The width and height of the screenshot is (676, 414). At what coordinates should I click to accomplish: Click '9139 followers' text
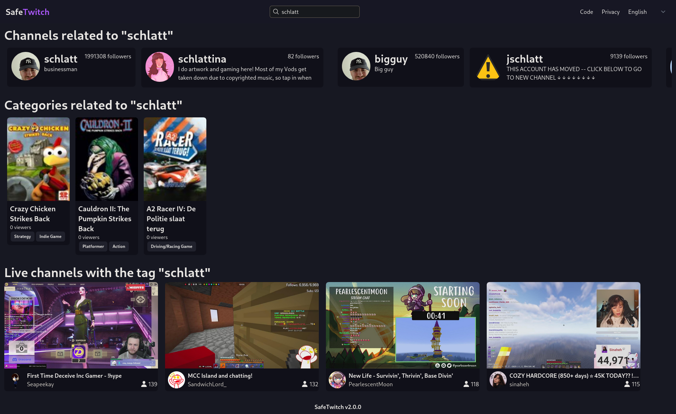(x=629, y=56)
